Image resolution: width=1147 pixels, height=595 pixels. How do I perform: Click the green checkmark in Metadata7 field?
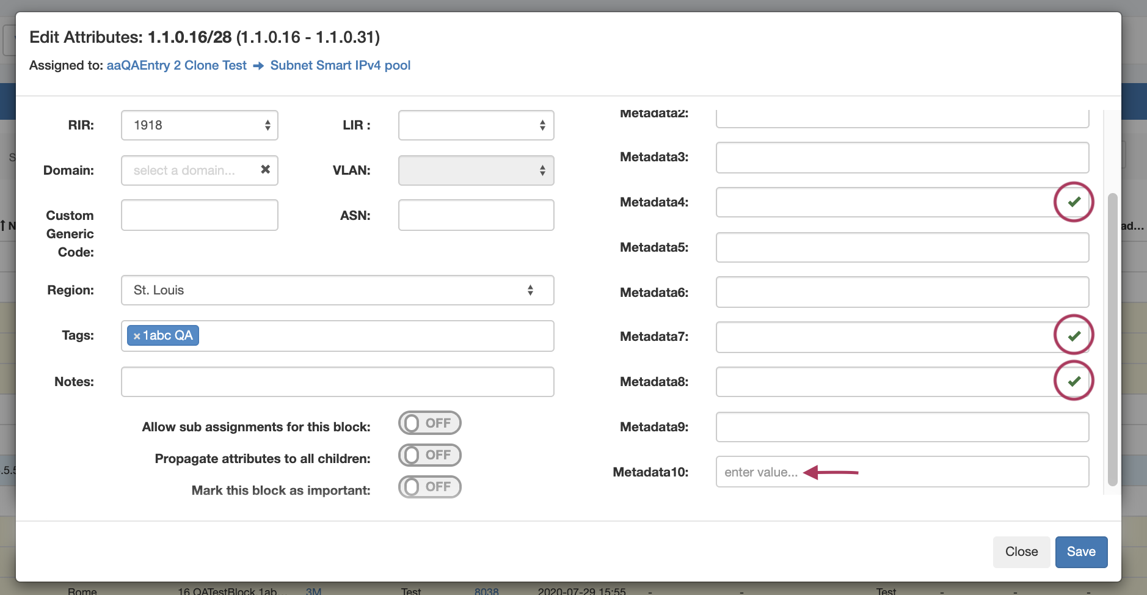(1074, 335)
